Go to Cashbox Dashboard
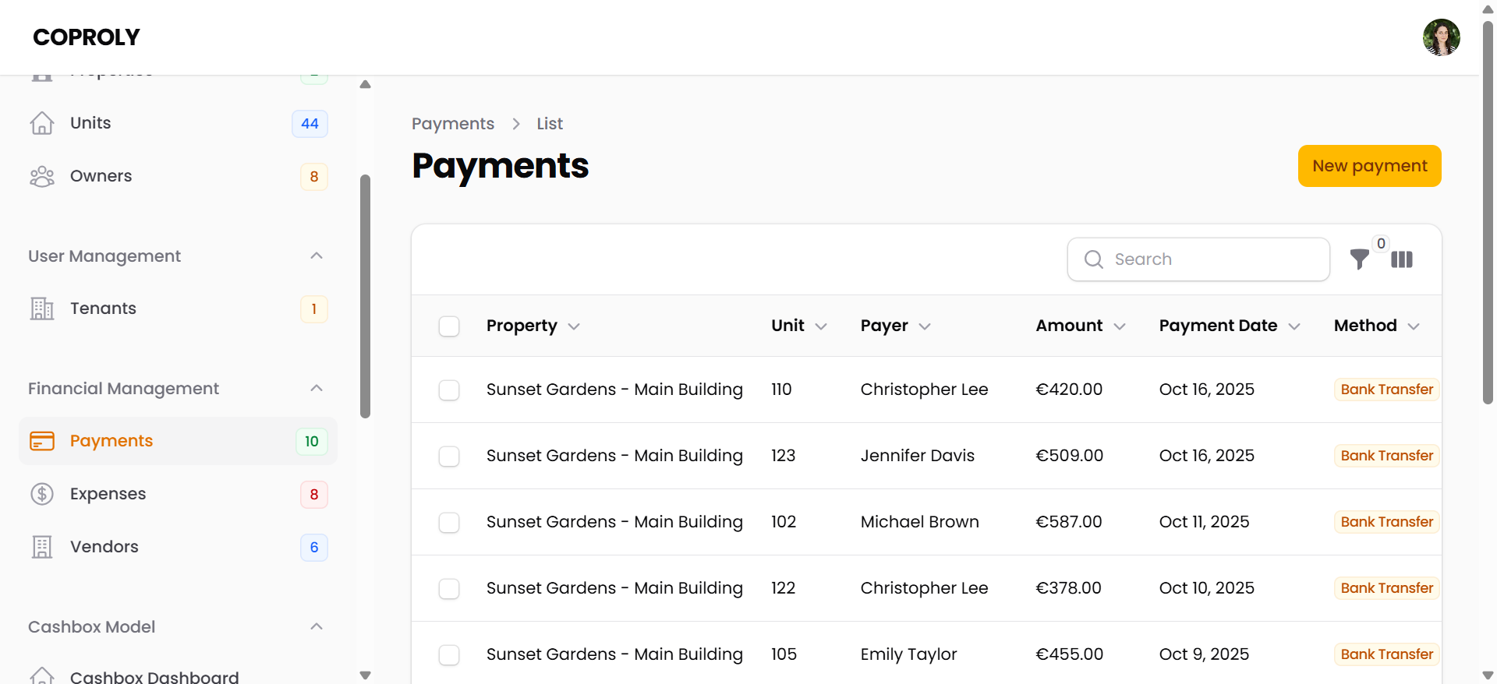The height and width of the screenshot is (684, 1497). (154, 676)
